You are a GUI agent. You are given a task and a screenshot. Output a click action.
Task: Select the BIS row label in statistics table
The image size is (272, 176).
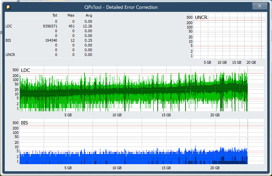point(8,40)
